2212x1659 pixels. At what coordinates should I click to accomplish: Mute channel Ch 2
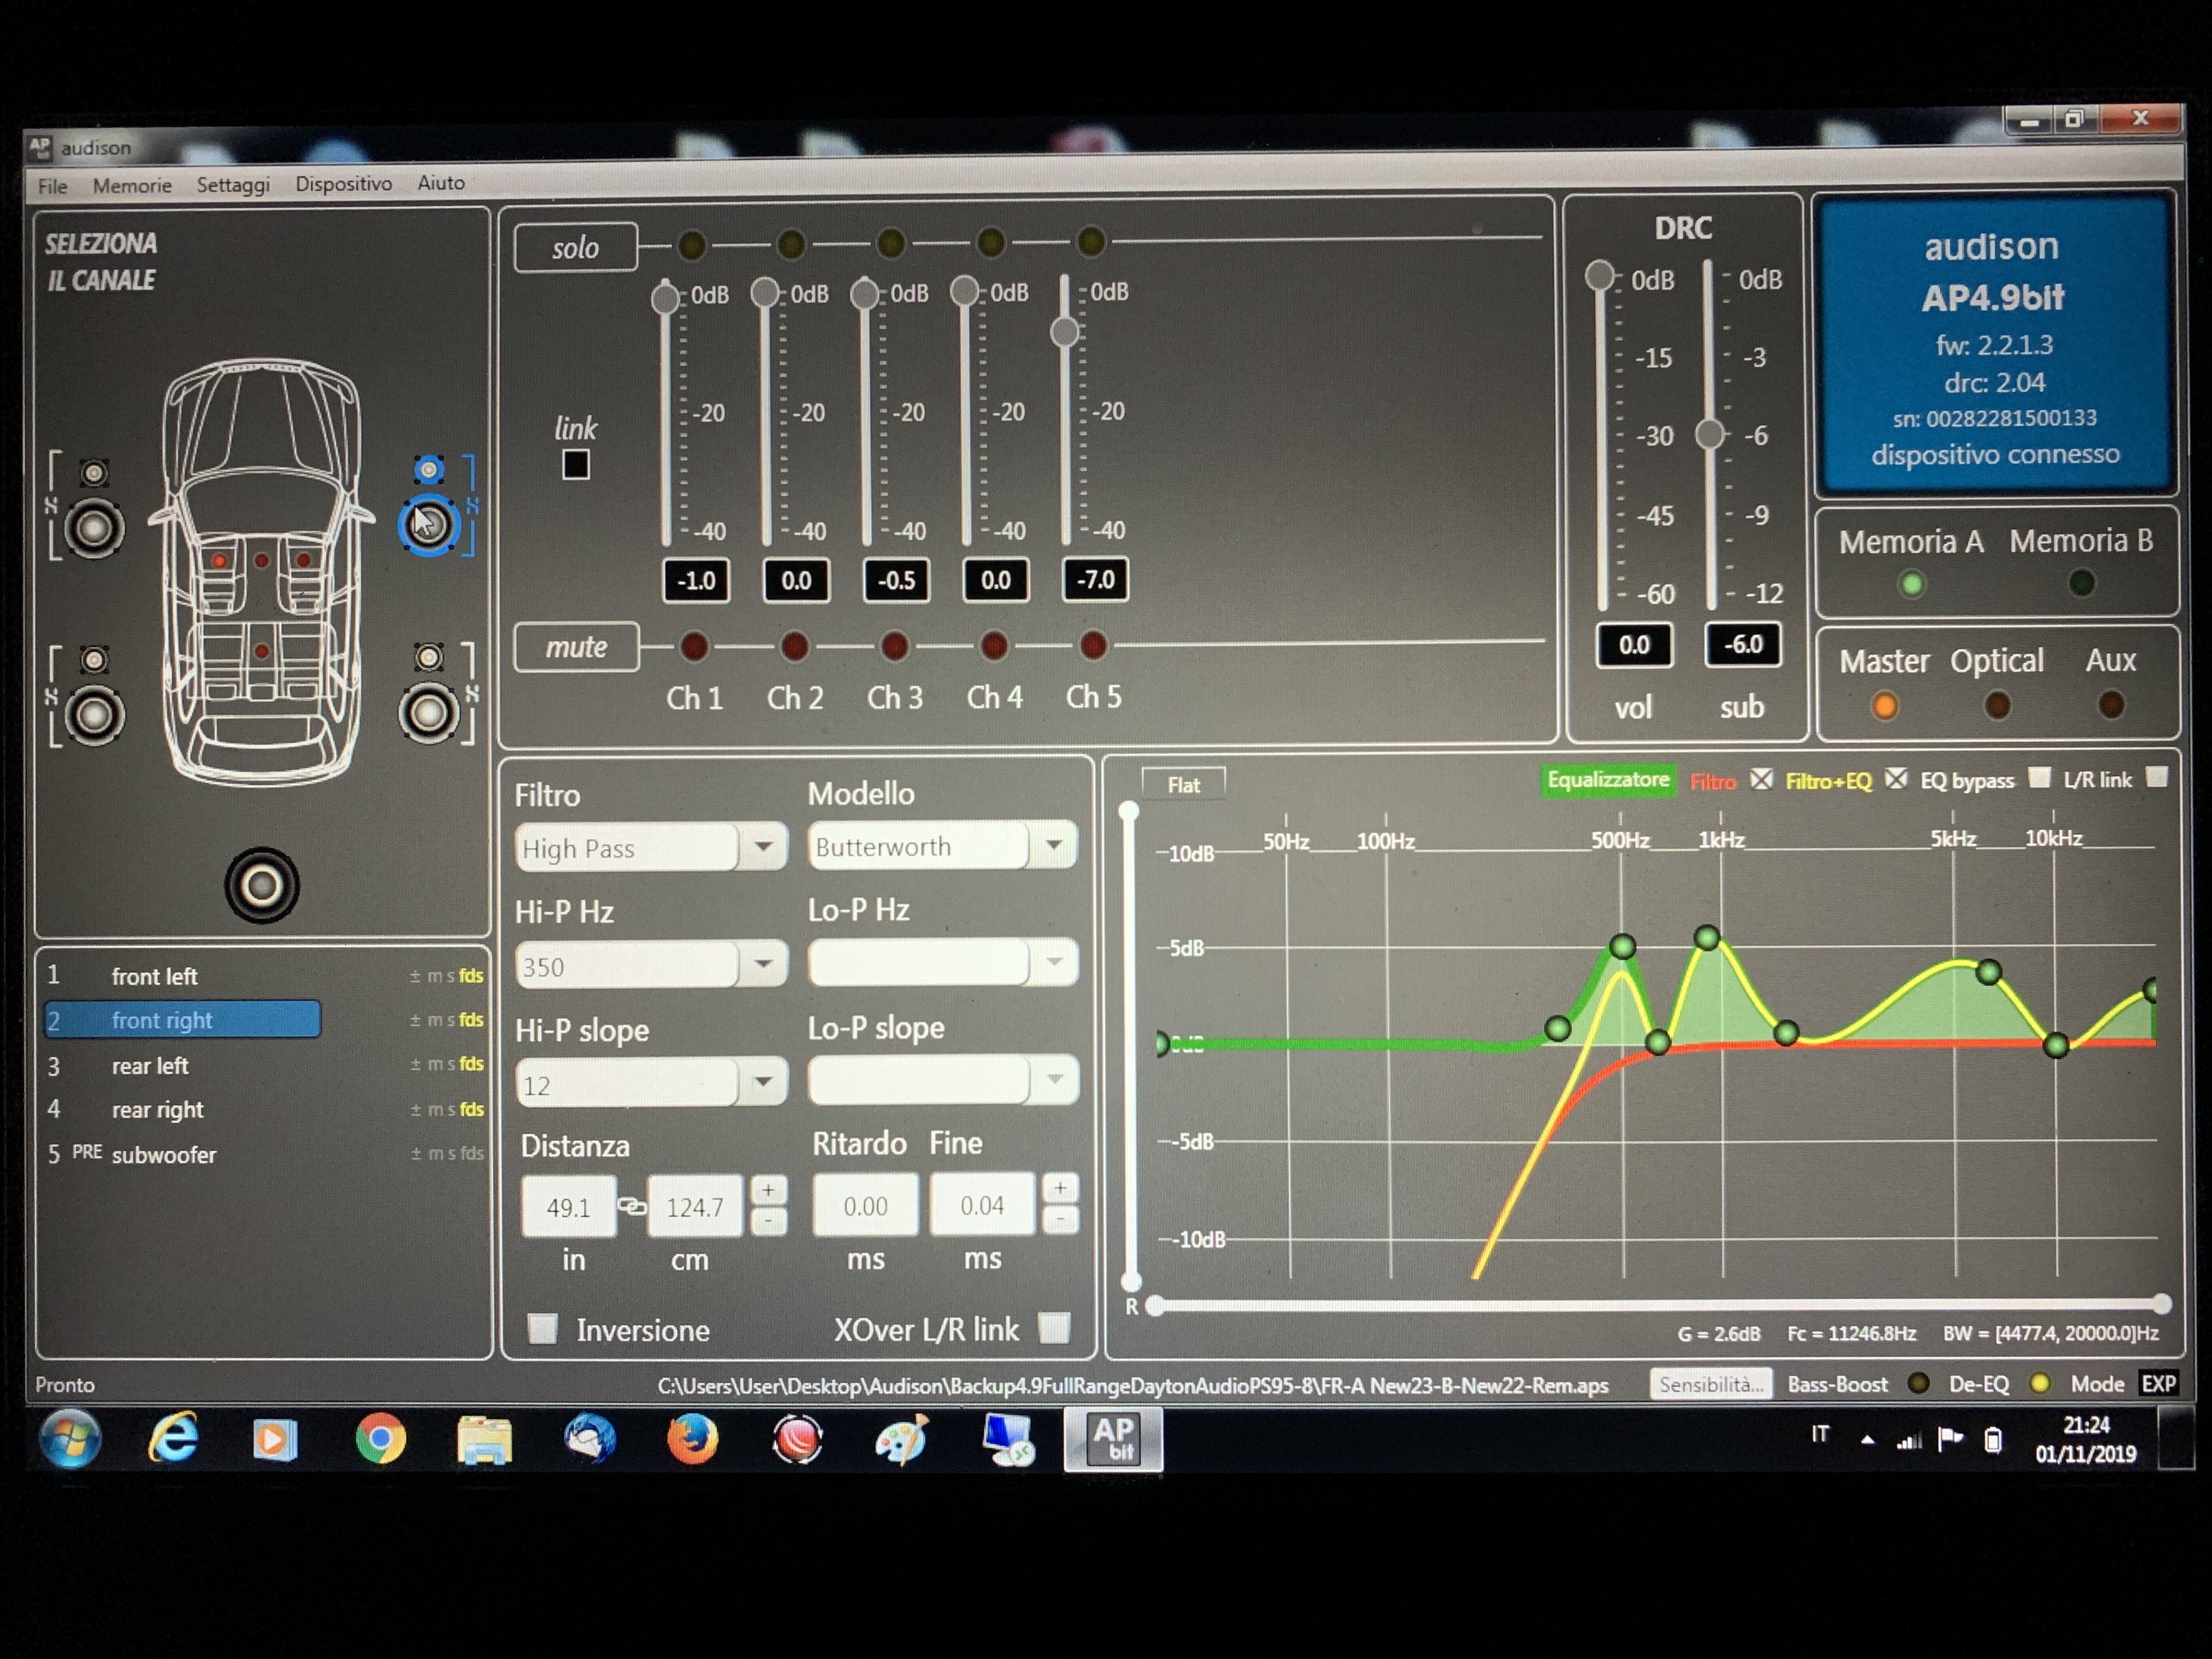(x=794, y=646)
